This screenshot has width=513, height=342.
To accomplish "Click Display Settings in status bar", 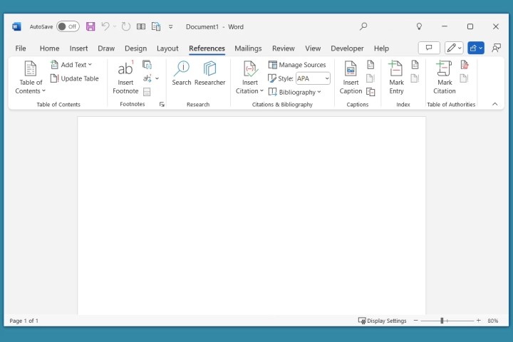I will (x=383, y=321).
